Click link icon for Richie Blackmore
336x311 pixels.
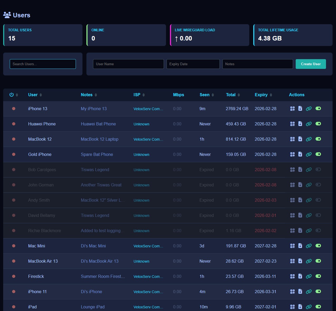click(309, 231)
